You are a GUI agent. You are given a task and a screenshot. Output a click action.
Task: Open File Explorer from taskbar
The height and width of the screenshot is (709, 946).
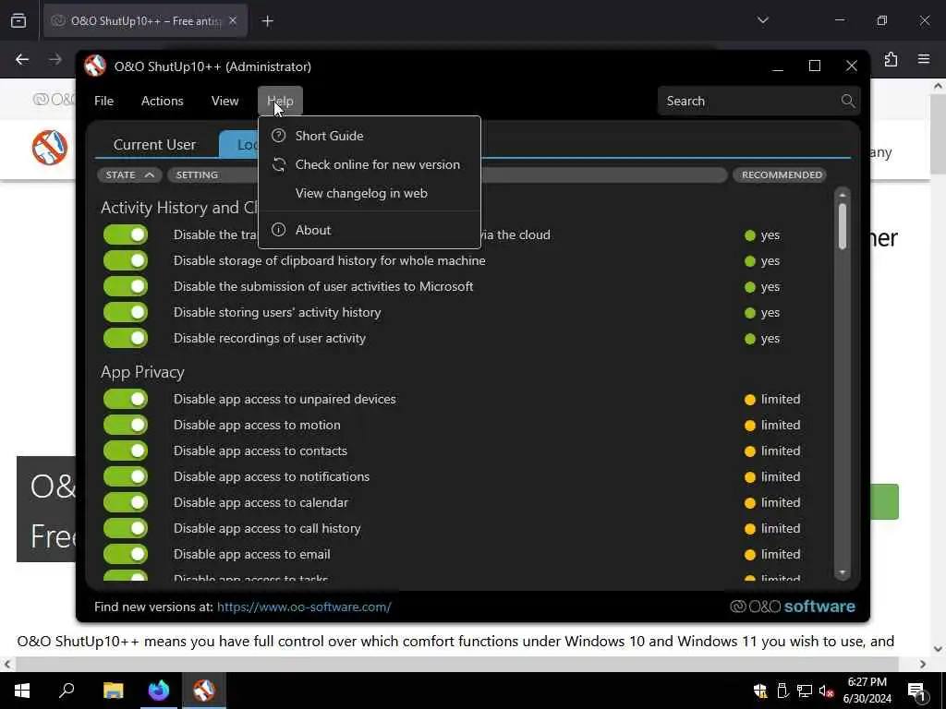click(113, 691)
